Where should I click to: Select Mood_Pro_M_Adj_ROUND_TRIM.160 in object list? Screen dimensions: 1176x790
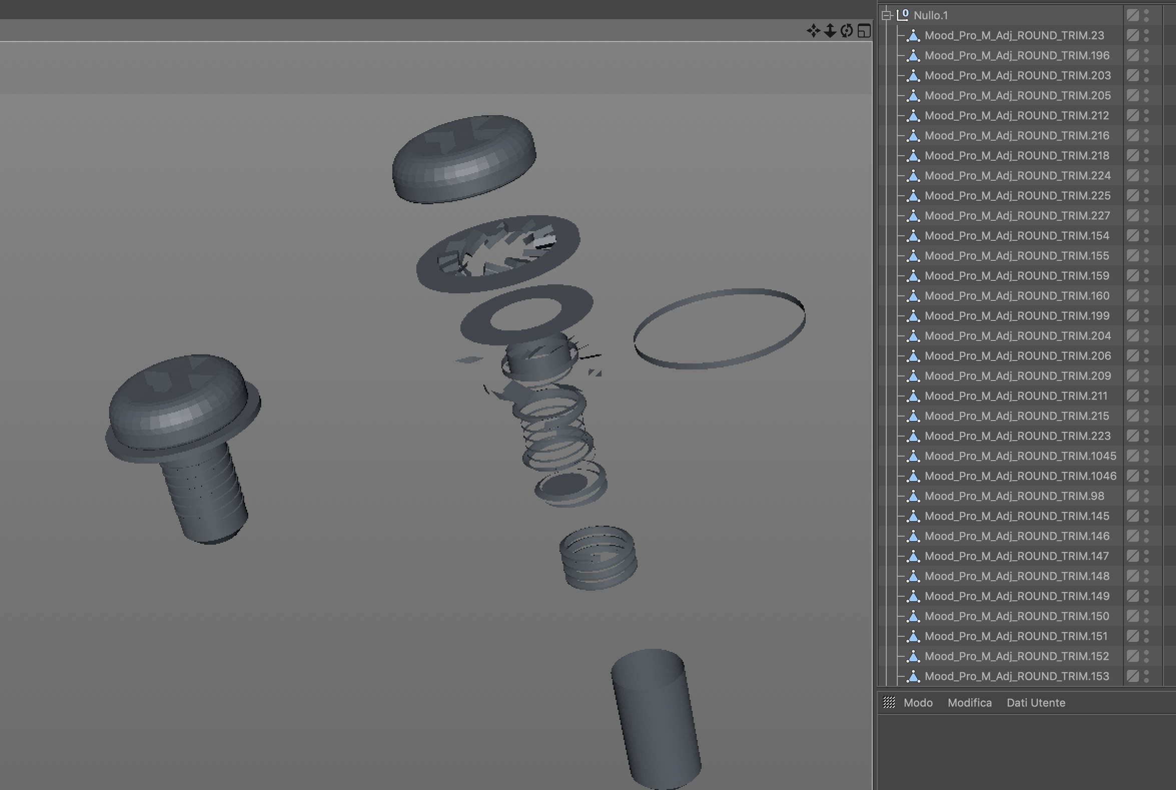pos(1016,296)
